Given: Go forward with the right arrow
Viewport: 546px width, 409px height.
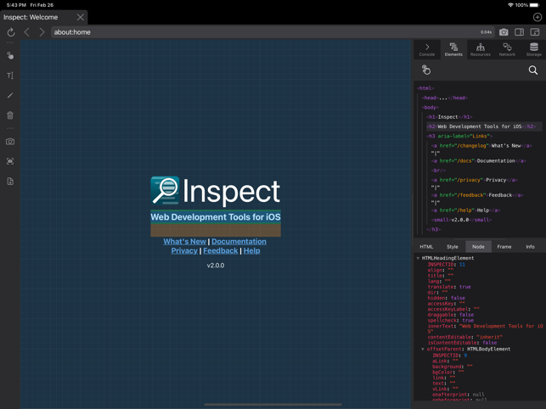Looking at the screenshot, I should click(x=42, y=32).
